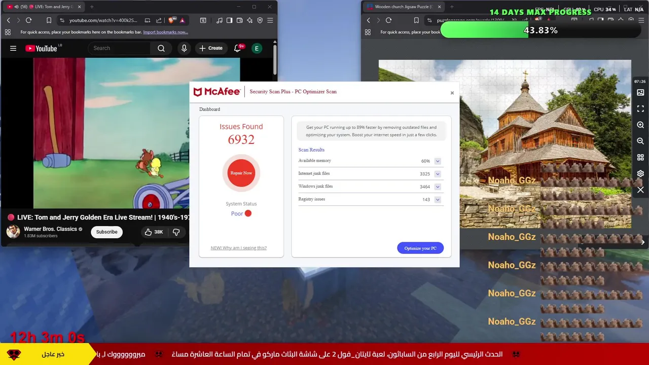Dislike the Tom and Jerry live stream
Image resolution: width=649 pixels, height=365 pixels.
(x=176, y=232)
